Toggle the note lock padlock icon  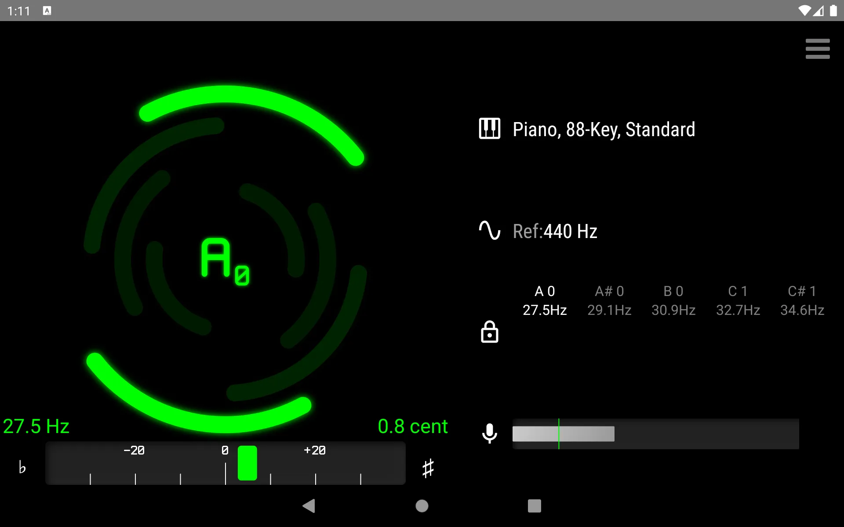(x=489, y=332)
